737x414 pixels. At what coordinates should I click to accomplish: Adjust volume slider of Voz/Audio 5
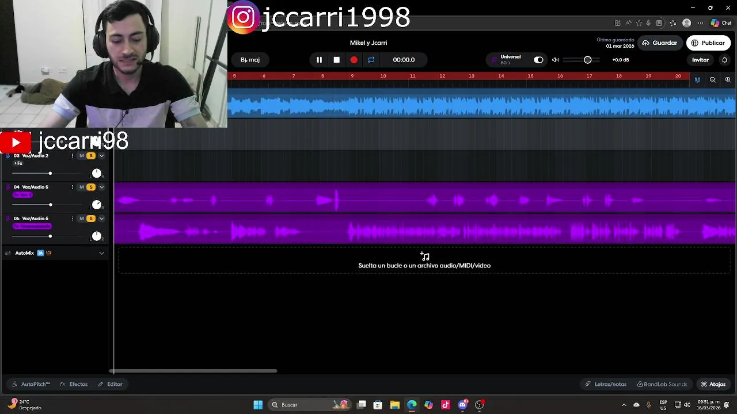[50, 205]
